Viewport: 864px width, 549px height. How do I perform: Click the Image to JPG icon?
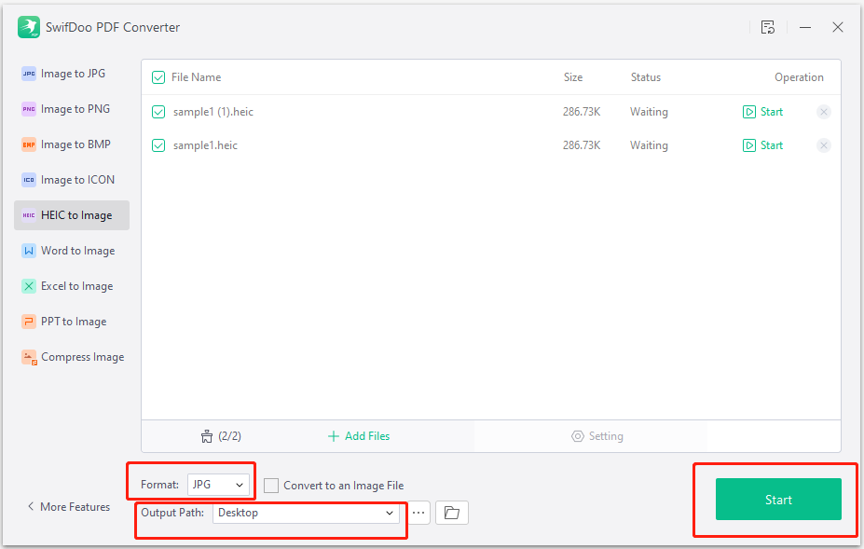click(29, 74)
